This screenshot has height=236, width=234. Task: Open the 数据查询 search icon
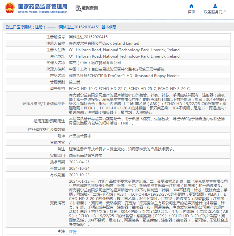click(78, 8)
